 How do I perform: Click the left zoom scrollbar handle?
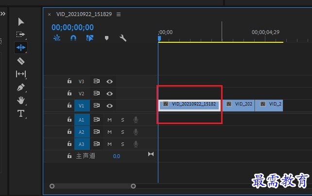(x=52, y=186)
